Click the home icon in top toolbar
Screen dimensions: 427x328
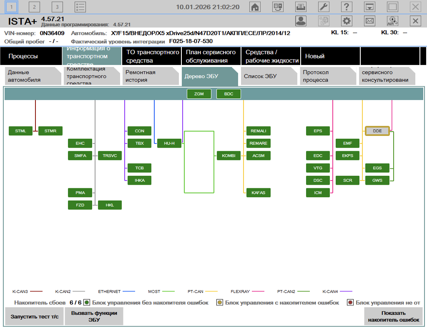coord(254,7)
